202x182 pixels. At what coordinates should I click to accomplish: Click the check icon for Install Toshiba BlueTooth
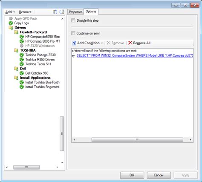(x=22, y=82)
